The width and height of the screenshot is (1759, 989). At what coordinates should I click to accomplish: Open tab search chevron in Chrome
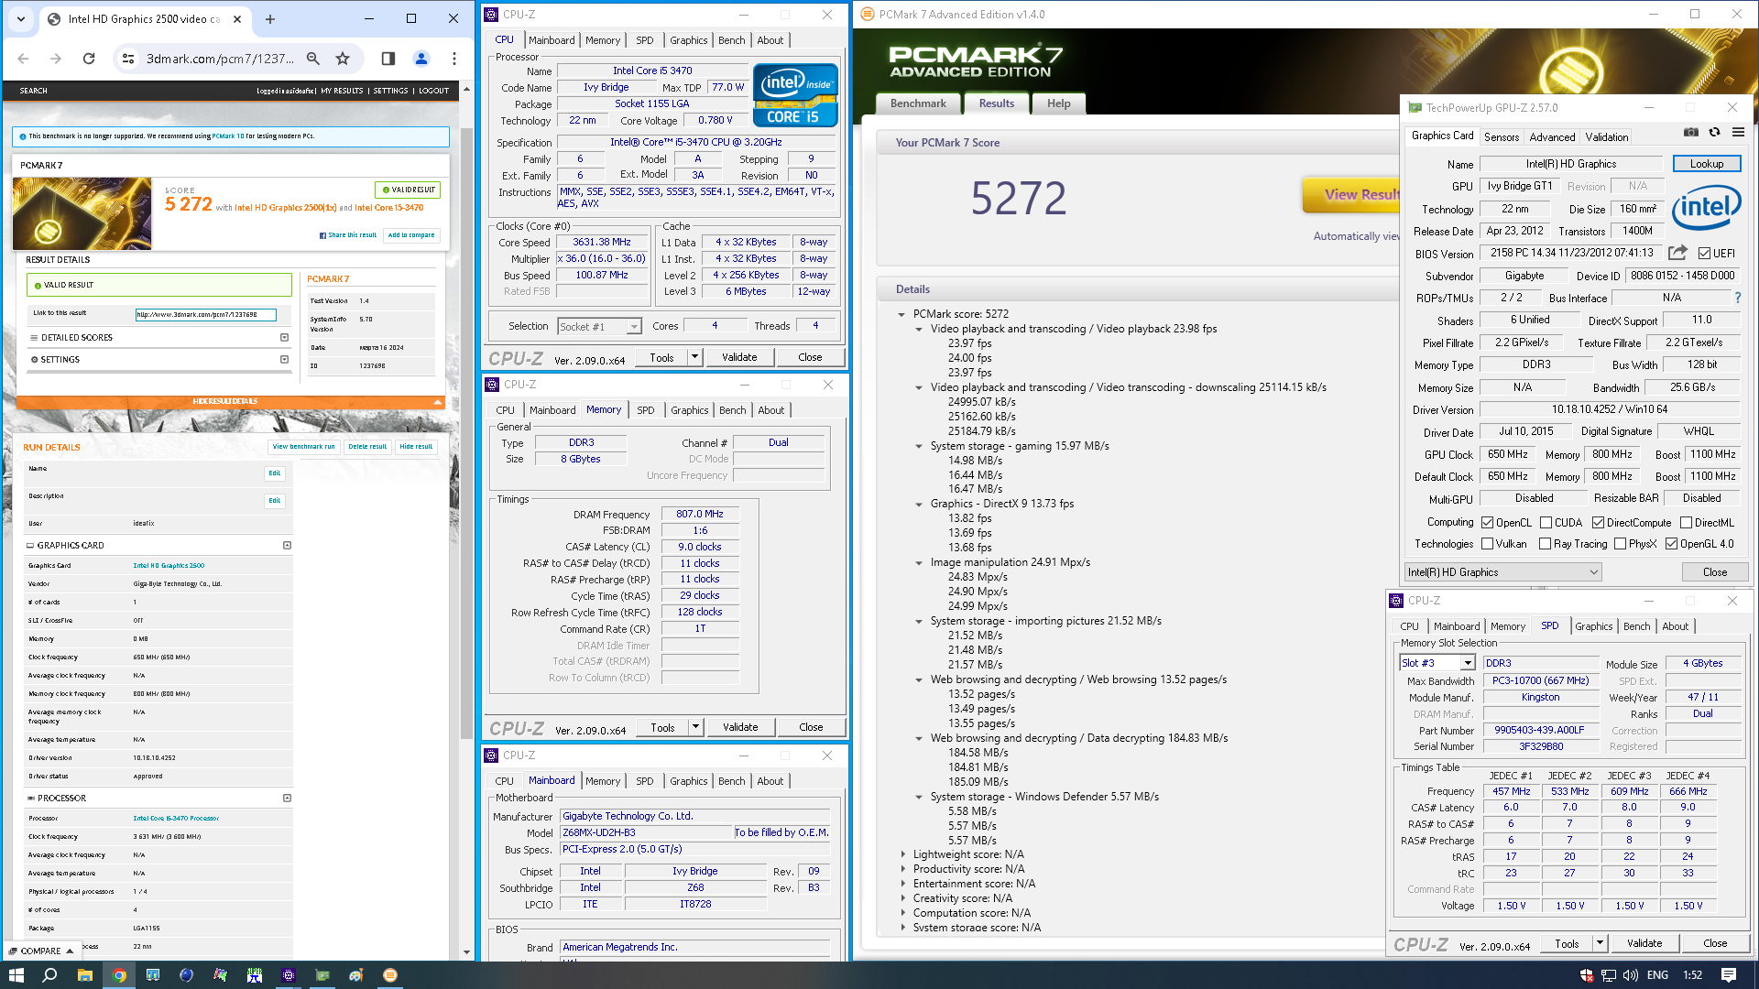(x=21, y=18)
